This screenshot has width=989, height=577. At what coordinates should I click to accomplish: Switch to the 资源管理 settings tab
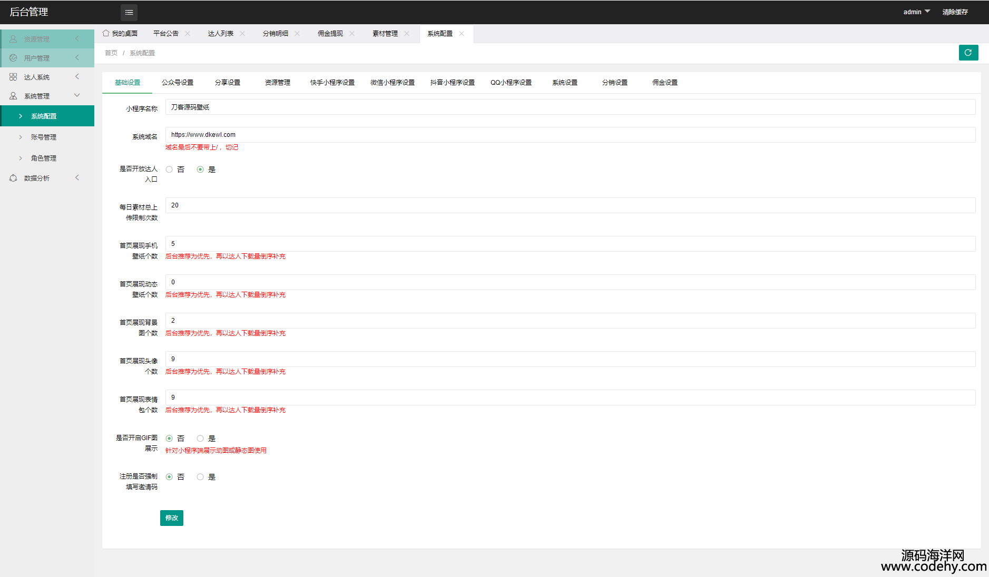point(278,83)
